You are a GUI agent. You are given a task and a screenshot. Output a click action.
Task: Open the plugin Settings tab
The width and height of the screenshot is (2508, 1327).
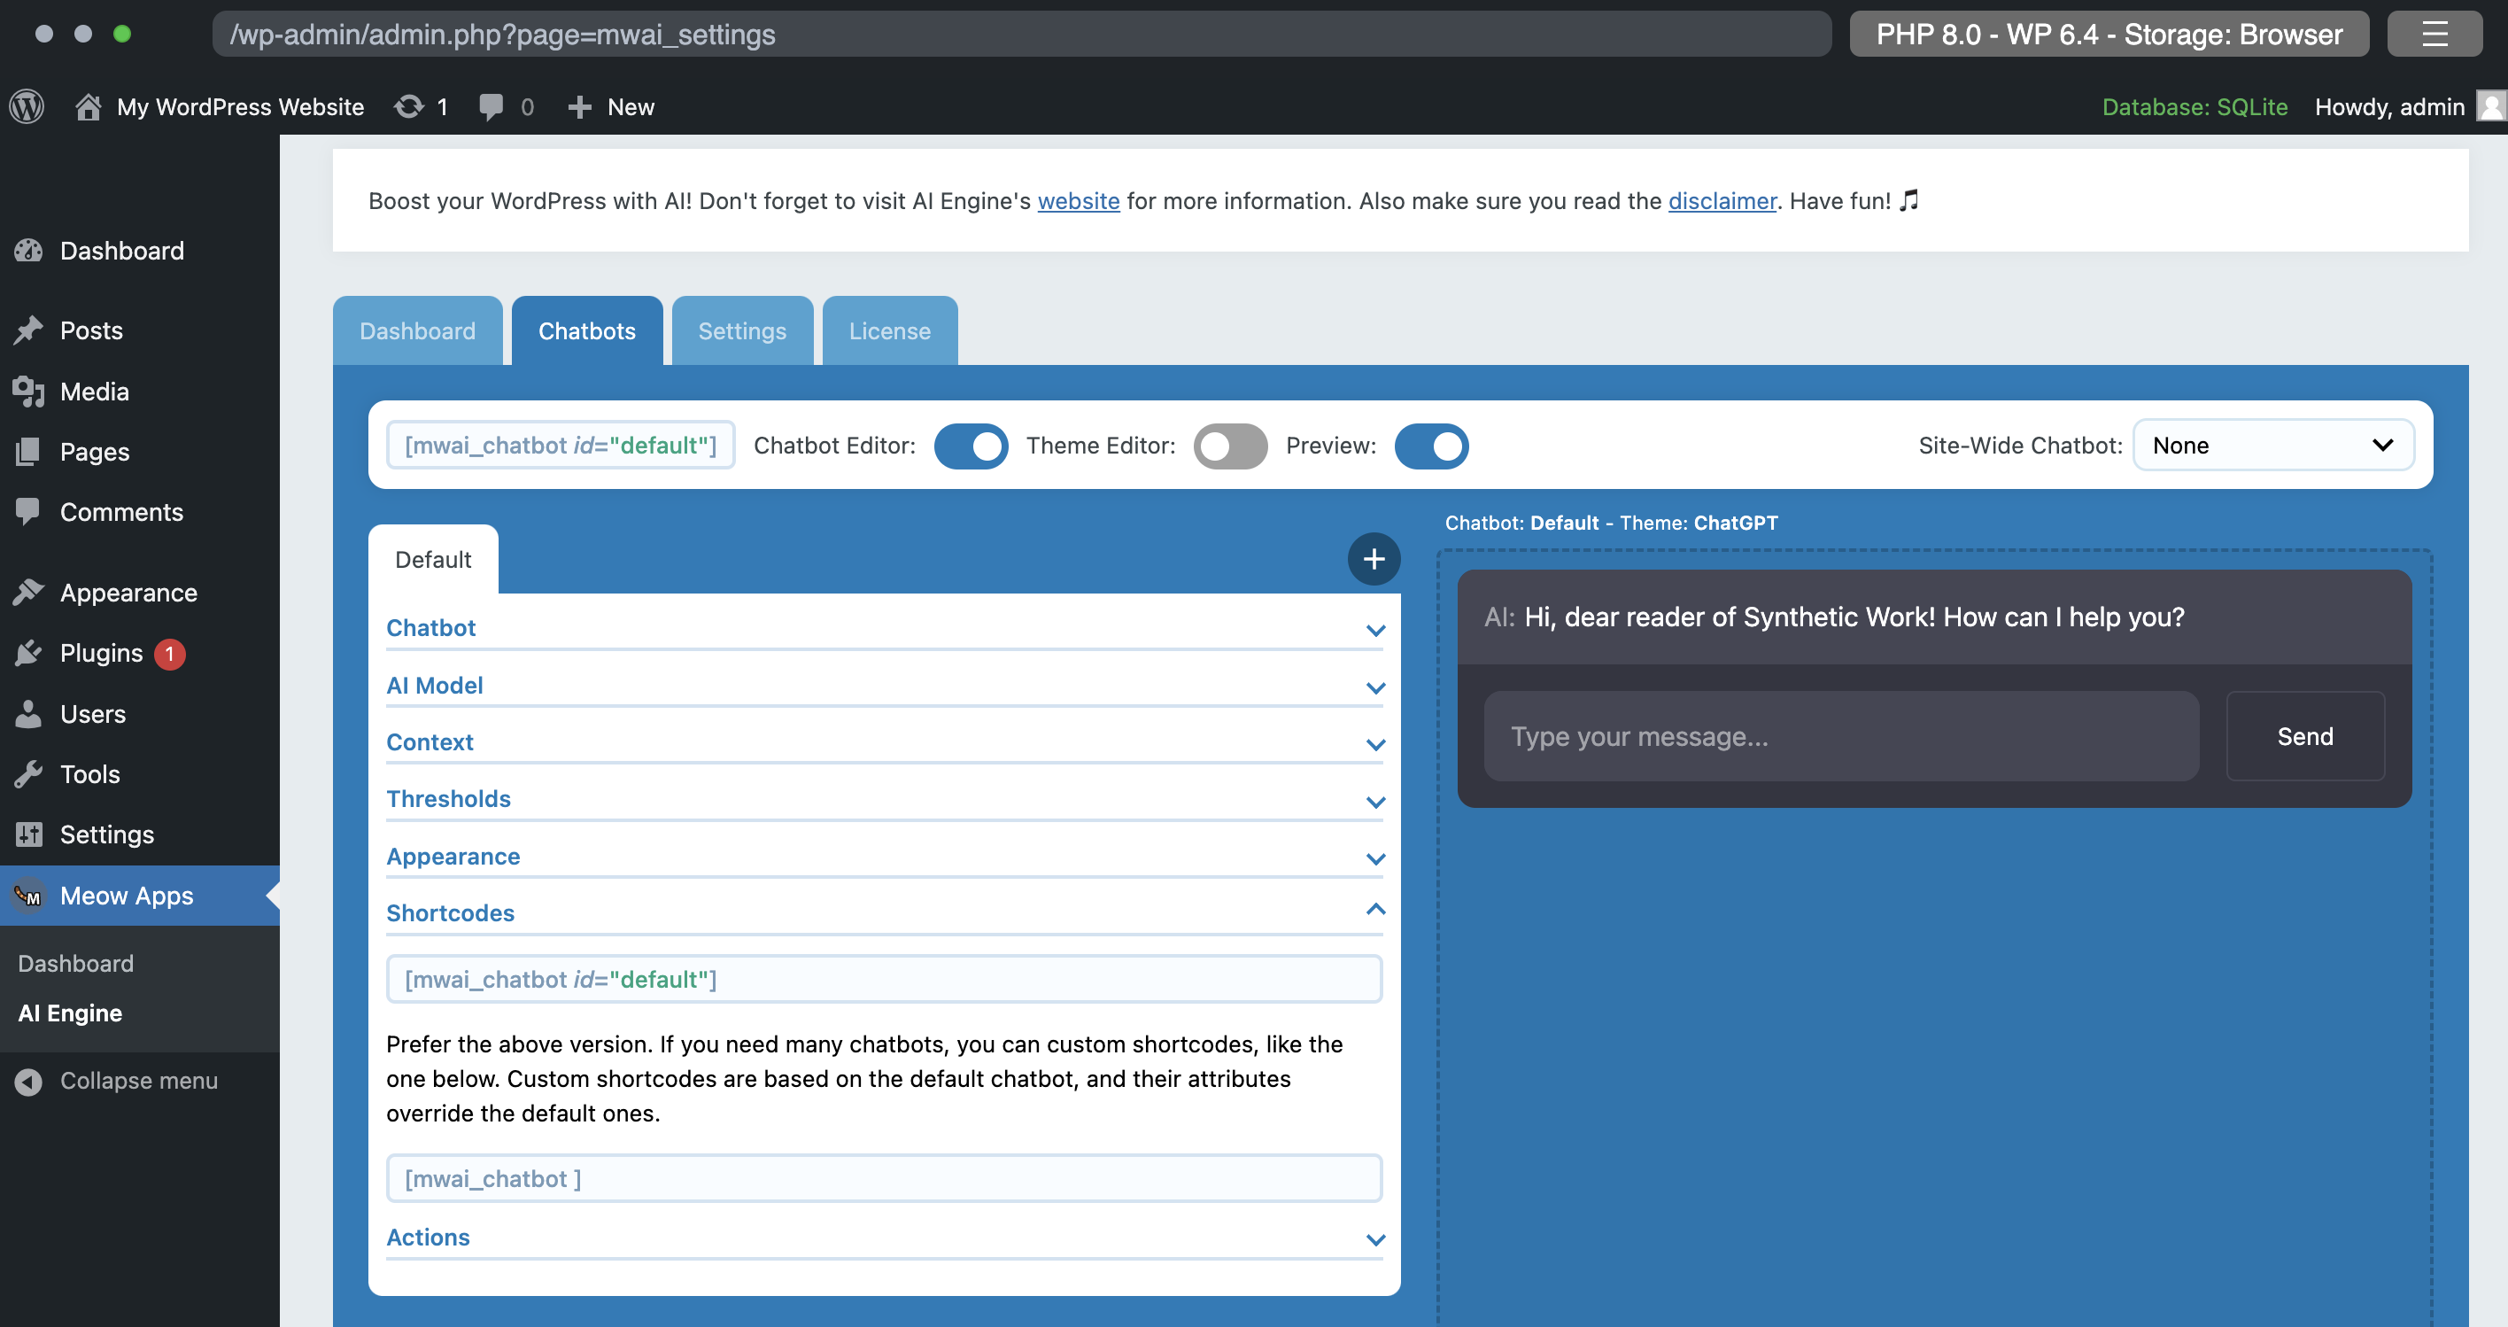click(742, 331)
